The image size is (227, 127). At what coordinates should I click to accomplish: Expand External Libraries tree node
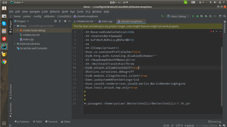pos(15,44)
